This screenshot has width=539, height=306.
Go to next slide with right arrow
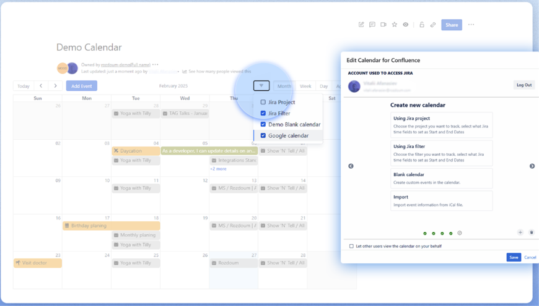tap(532, 166)
